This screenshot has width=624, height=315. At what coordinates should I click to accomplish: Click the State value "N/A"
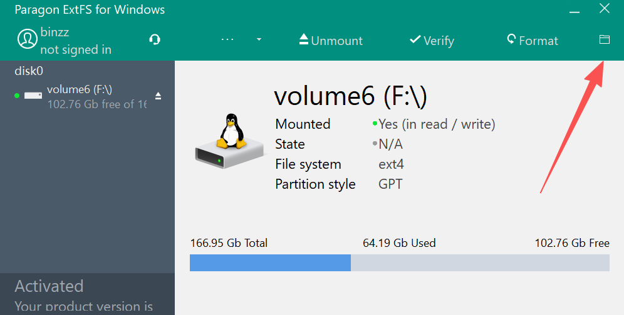click(391, 144)
